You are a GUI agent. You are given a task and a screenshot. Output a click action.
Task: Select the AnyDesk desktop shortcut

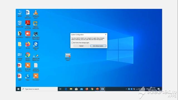click(x=28, y=34)
